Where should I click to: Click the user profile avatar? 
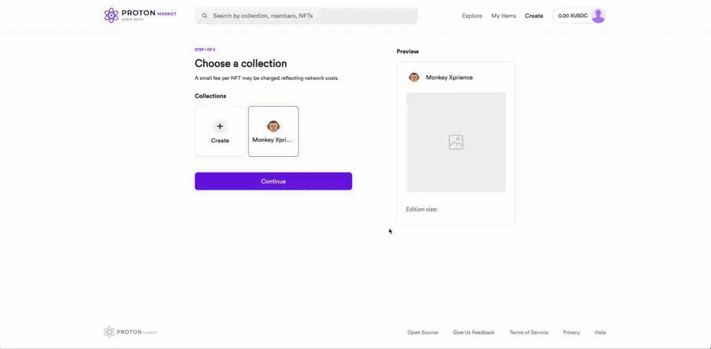598,16
